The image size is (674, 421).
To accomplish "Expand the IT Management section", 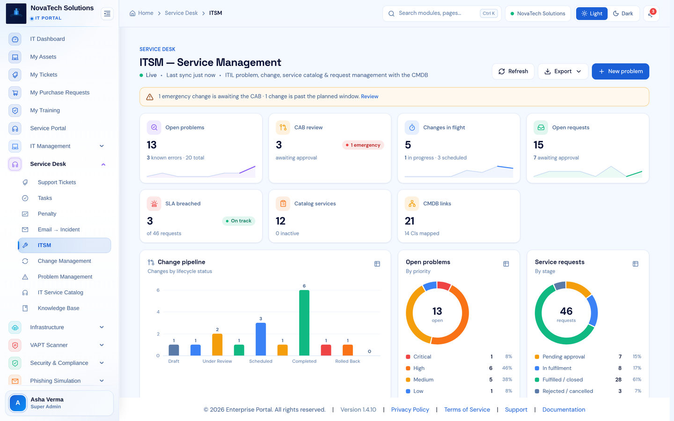I will click(x=102, y=146).
